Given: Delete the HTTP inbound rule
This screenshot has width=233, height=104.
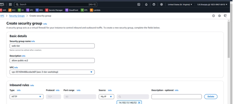Looking at the screenshot, I should coord(211,97).
